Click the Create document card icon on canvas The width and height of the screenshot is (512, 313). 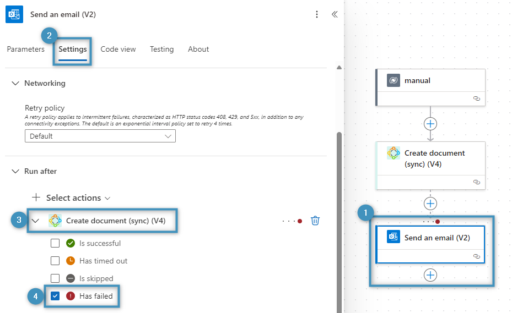click(x=394, y=153)
